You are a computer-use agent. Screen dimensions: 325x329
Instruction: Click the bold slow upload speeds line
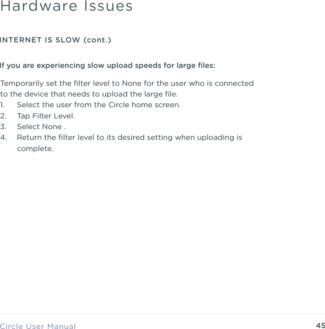(107, 66)
